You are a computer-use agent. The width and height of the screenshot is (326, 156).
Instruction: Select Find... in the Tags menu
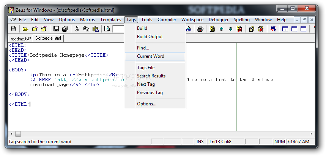[x=155, y=48]
